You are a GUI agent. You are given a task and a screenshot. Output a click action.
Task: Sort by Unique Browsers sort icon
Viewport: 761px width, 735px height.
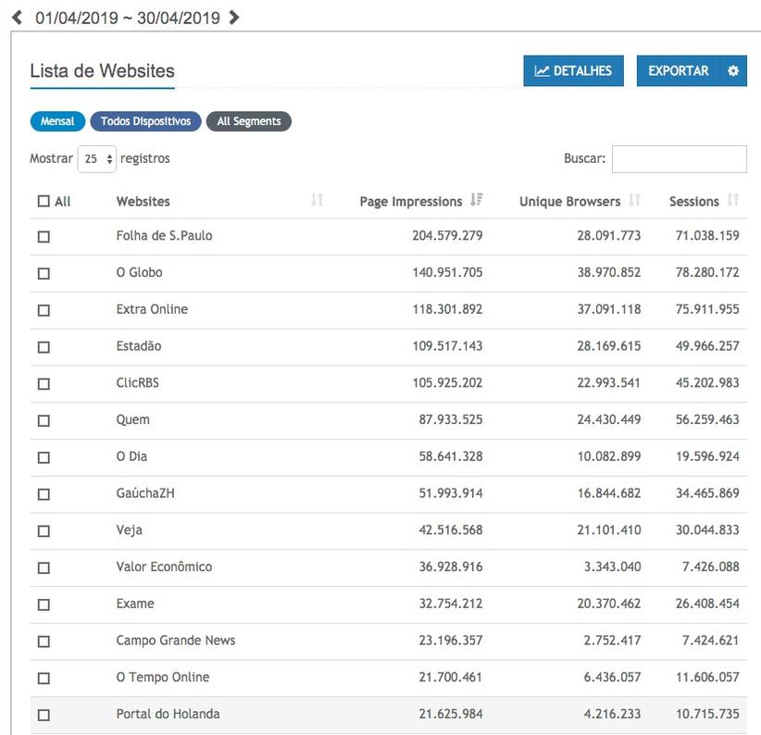[634, 201]
